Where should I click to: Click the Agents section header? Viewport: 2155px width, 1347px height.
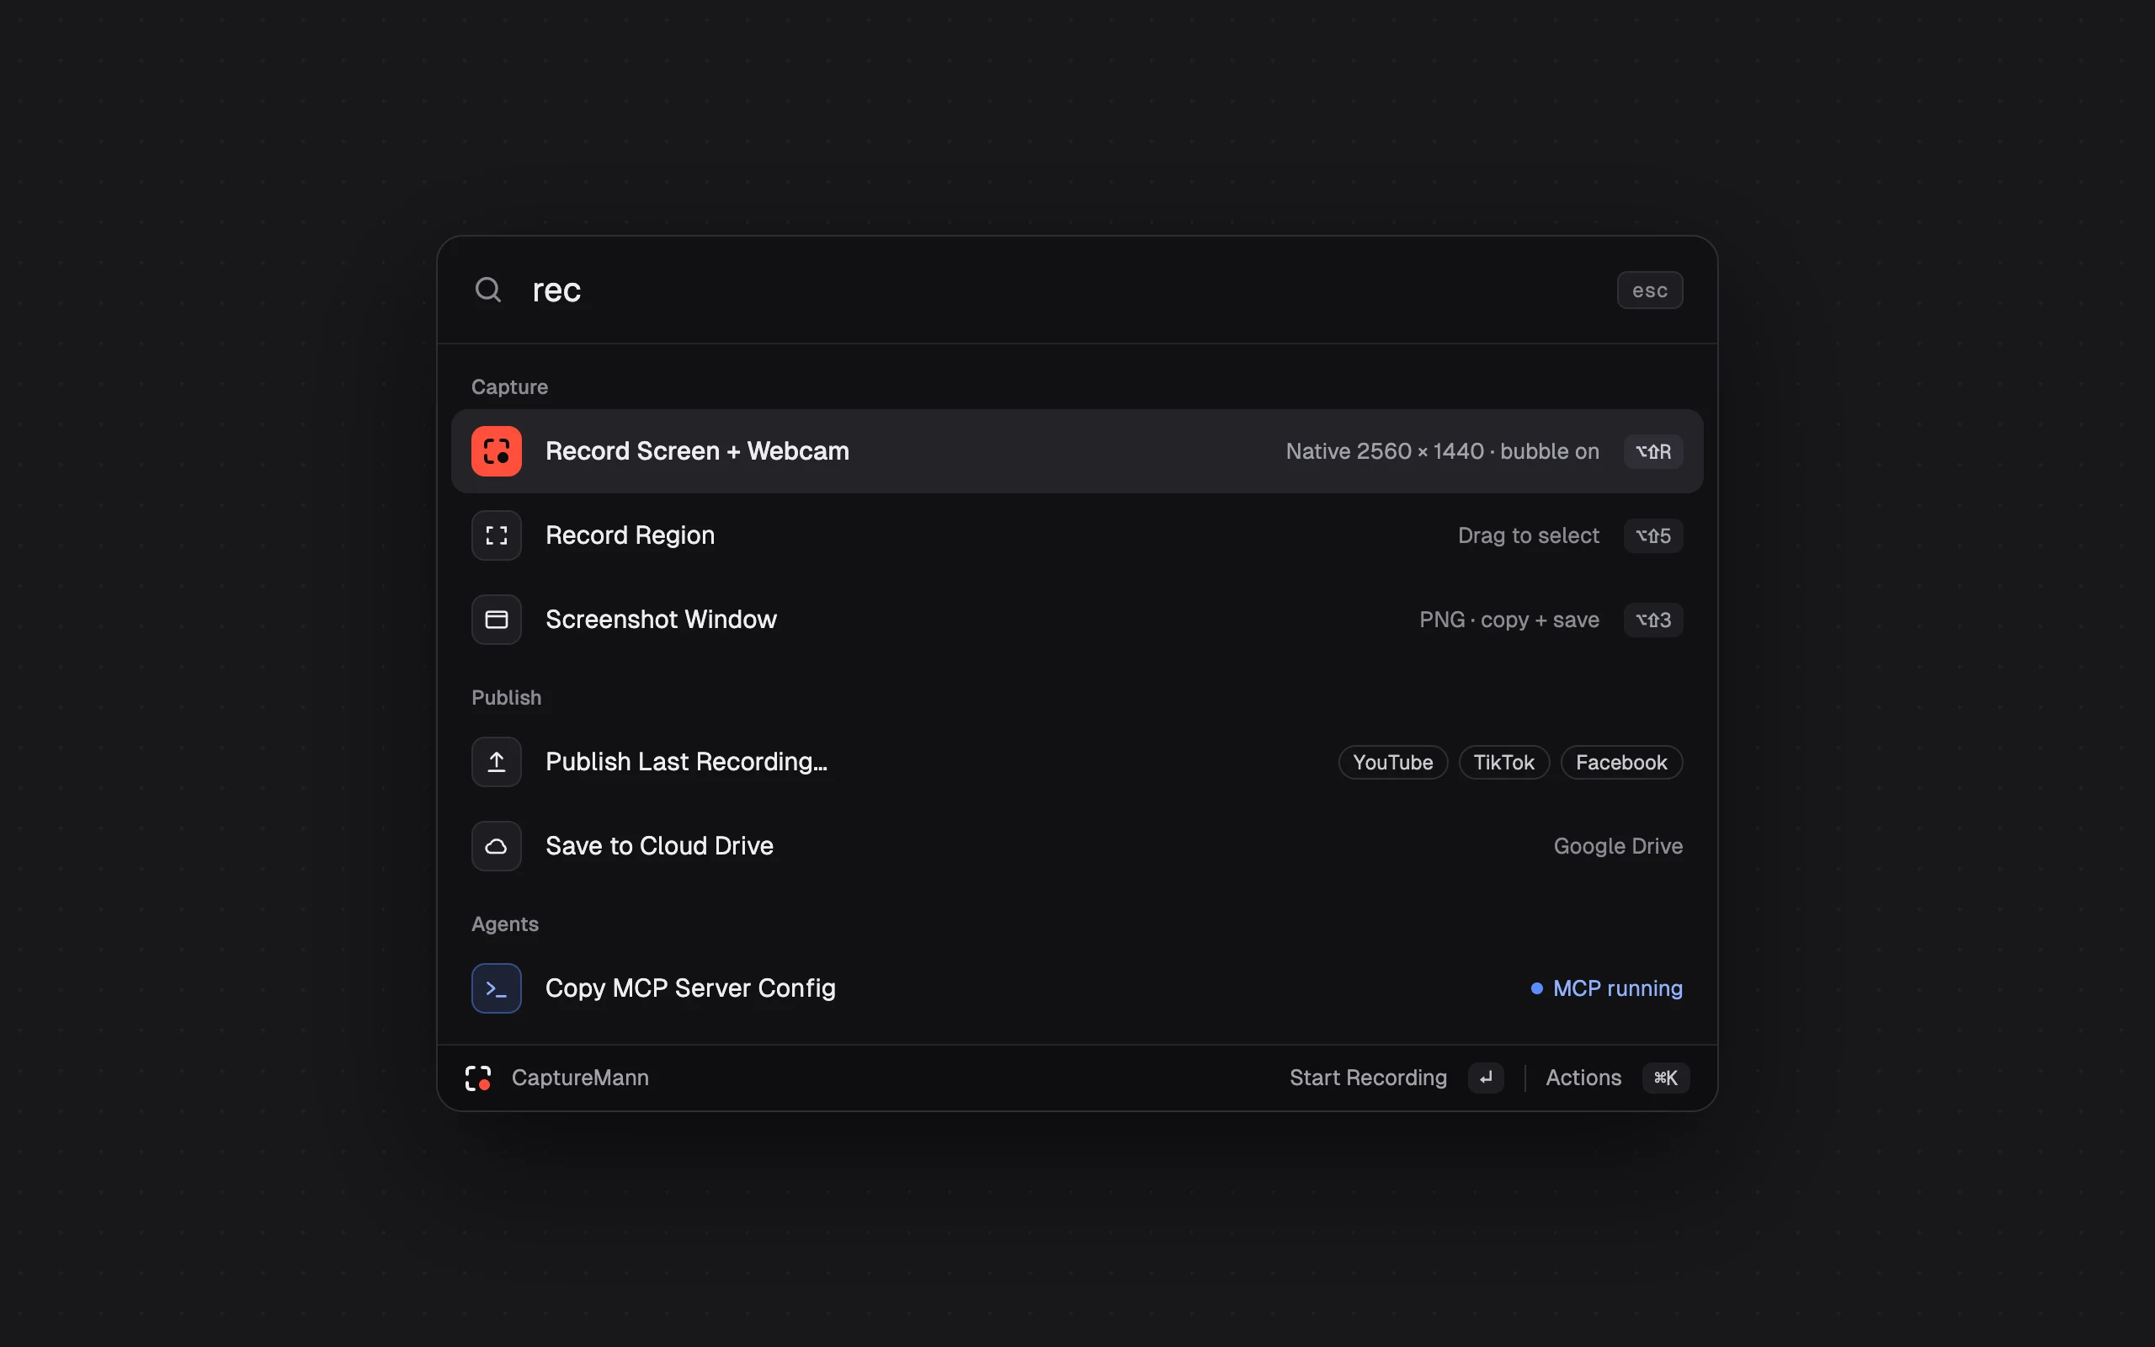(505, 924)
